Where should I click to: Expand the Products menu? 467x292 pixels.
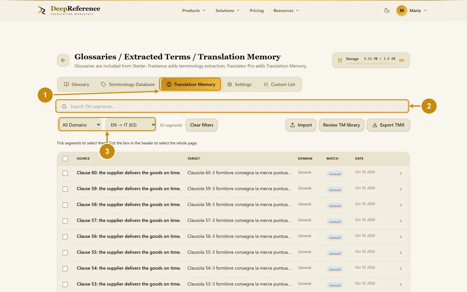click(194, 11)
